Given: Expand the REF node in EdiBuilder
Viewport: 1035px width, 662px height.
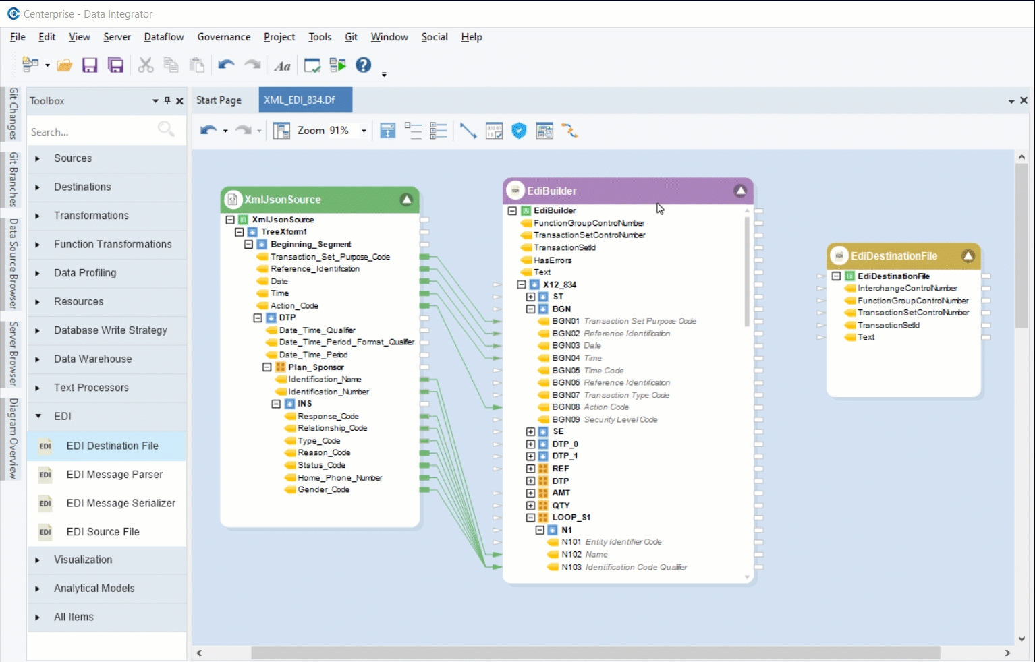Looking at the screenshot, I should [530, 469].
